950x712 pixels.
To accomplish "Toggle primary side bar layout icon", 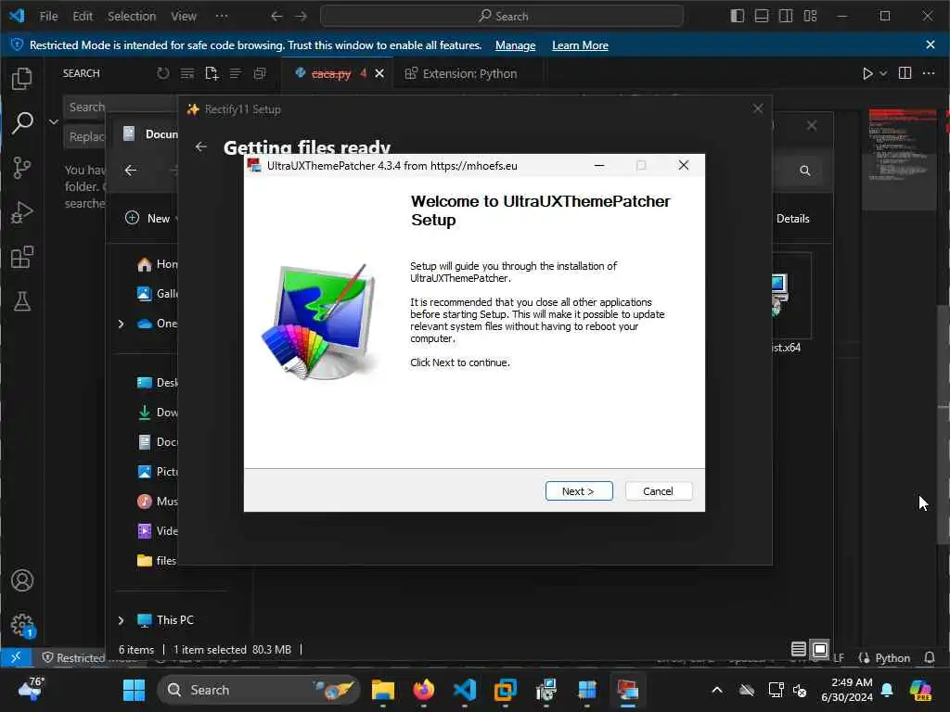I will point(738,17).
